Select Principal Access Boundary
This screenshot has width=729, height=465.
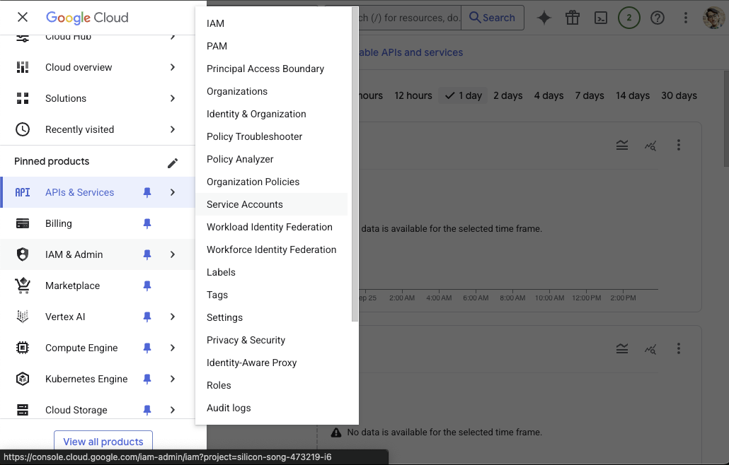click(x=265, y=69)
